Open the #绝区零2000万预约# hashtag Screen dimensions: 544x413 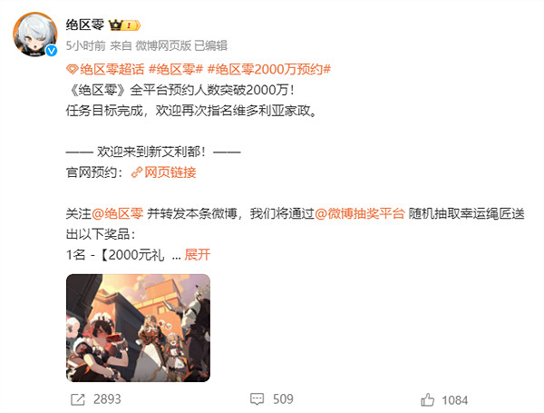(269, 70)
